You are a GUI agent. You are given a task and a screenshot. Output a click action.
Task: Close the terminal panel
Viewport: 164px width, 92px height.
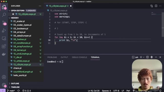tap(160, 57)
